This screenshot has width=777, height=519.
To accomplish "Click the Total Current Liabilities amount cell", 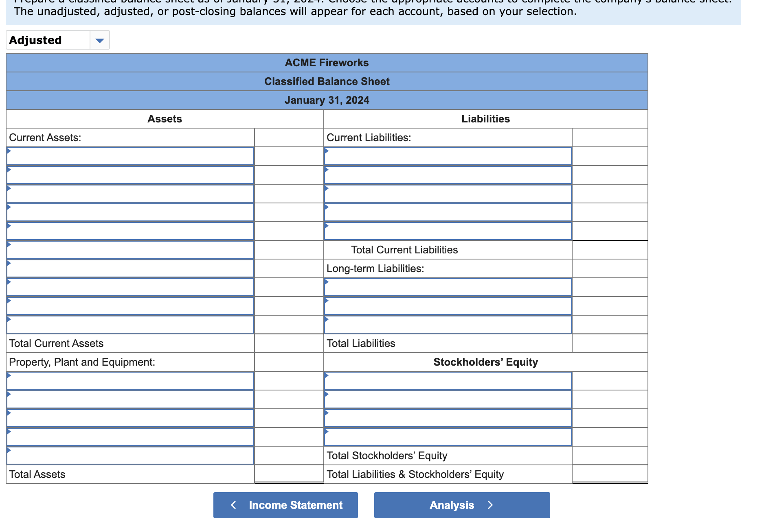I will (610, 250).
